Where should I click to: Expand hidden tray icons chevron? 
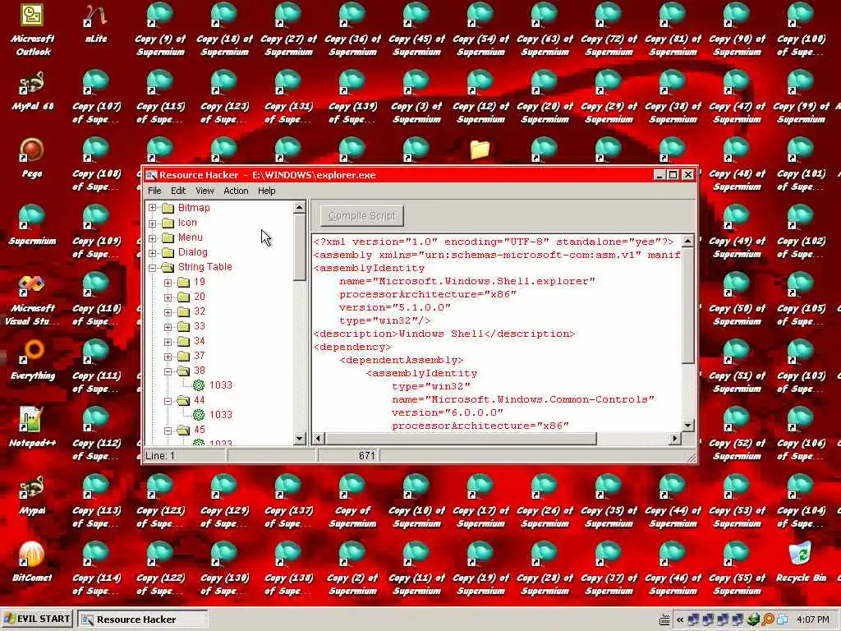pyautogui.click(x=680, y=619)
